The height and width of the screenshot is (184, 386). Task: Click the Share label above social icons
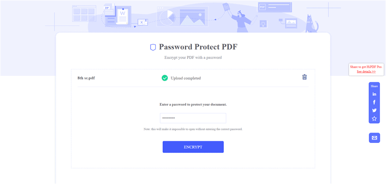(x=374, y=86)
